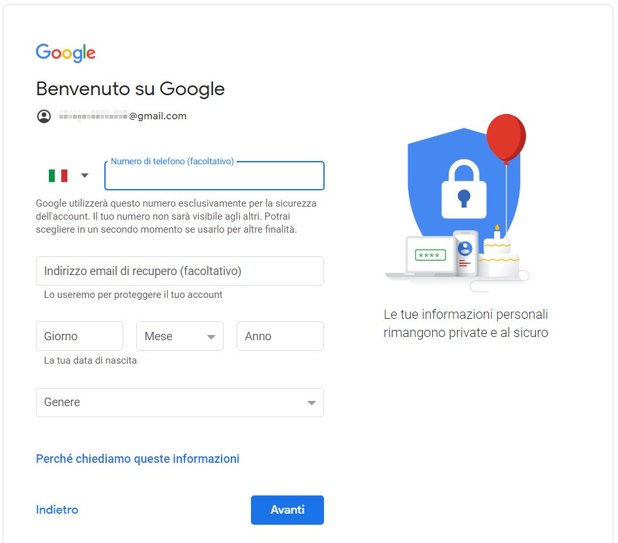Screen dimensions: 618x543
Task: Select the phone number input field
Action: point(214,176)
